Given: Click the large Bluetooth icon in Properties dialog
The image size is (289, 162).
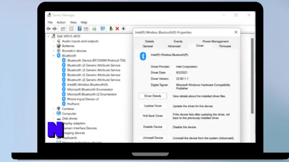Looking at the screenshot, I should tap(143, 56).
